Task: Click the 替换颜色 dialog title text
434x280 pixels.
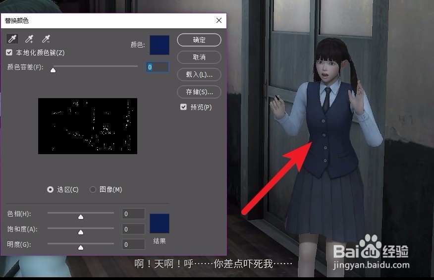Action: pos(17,21)
